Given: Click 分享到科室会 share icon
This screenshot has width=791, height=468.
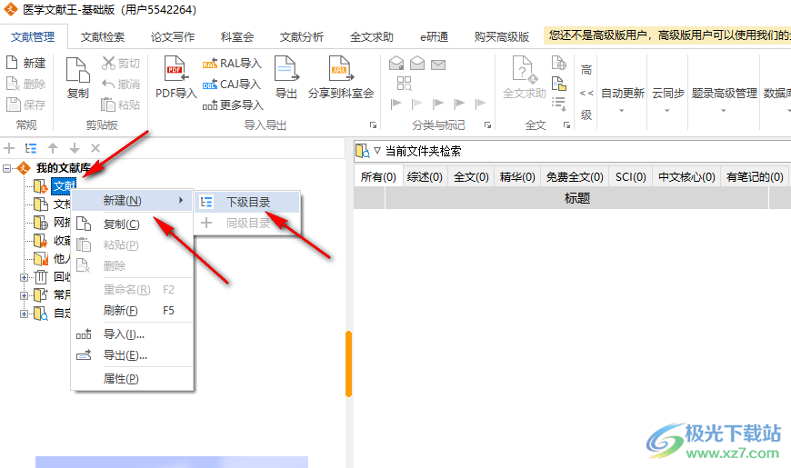Looking at the screenshot, I should [341, 69].
